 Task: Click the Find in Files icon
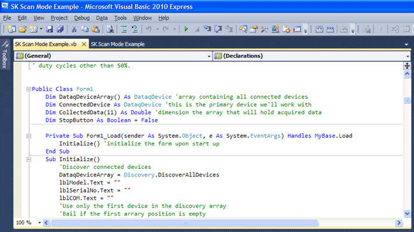pyautogui.click(x=110, y=29)
